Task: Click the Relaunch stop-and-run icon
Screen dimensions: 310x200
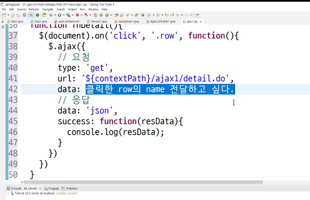Action: (x=86, y=15)
